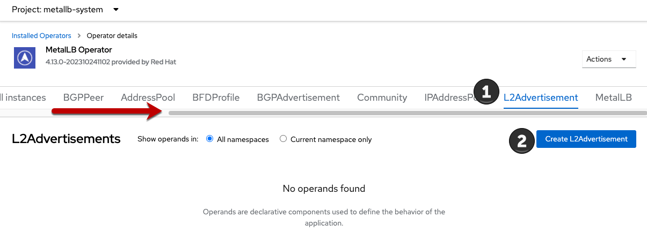This screenshot has height=232, width=647.
Task: Open the BGPAdvertisement tab
Action: (x=298, y=98)
